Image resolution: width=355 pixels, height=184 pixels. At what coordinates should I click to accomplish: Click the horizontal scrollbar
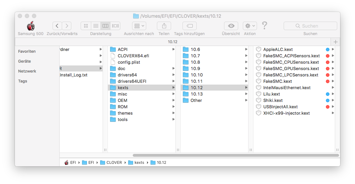click(236, 155)
